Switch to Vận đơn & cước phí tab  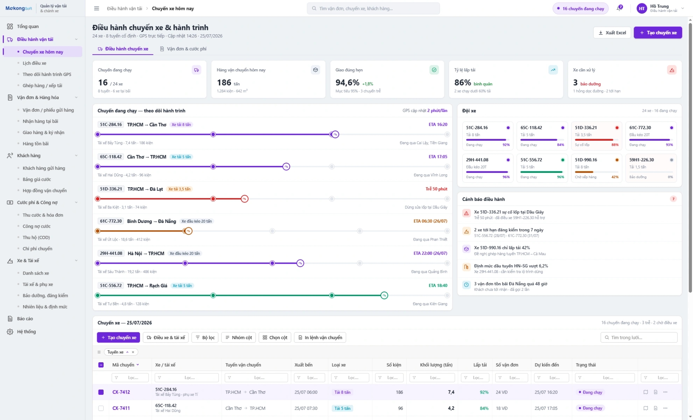click(x=183, y=49)
